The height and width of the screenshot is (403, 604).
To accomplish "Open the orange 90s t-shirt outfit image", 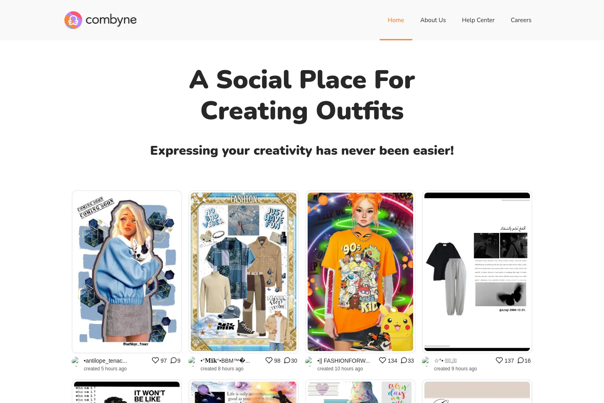I will pyautogui.click(x=360, y=272).
